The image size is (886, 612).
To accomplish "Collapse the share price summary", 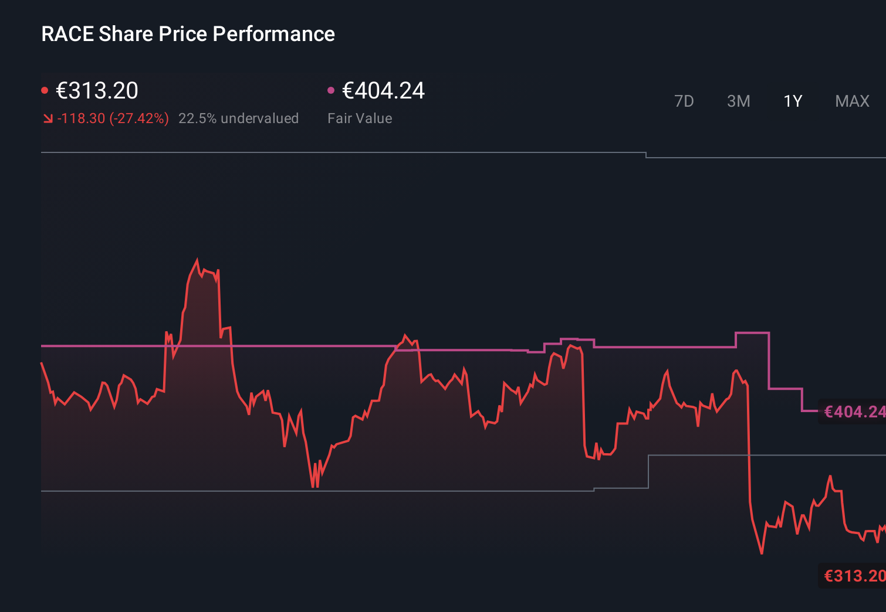I will [x=97, y=91].
